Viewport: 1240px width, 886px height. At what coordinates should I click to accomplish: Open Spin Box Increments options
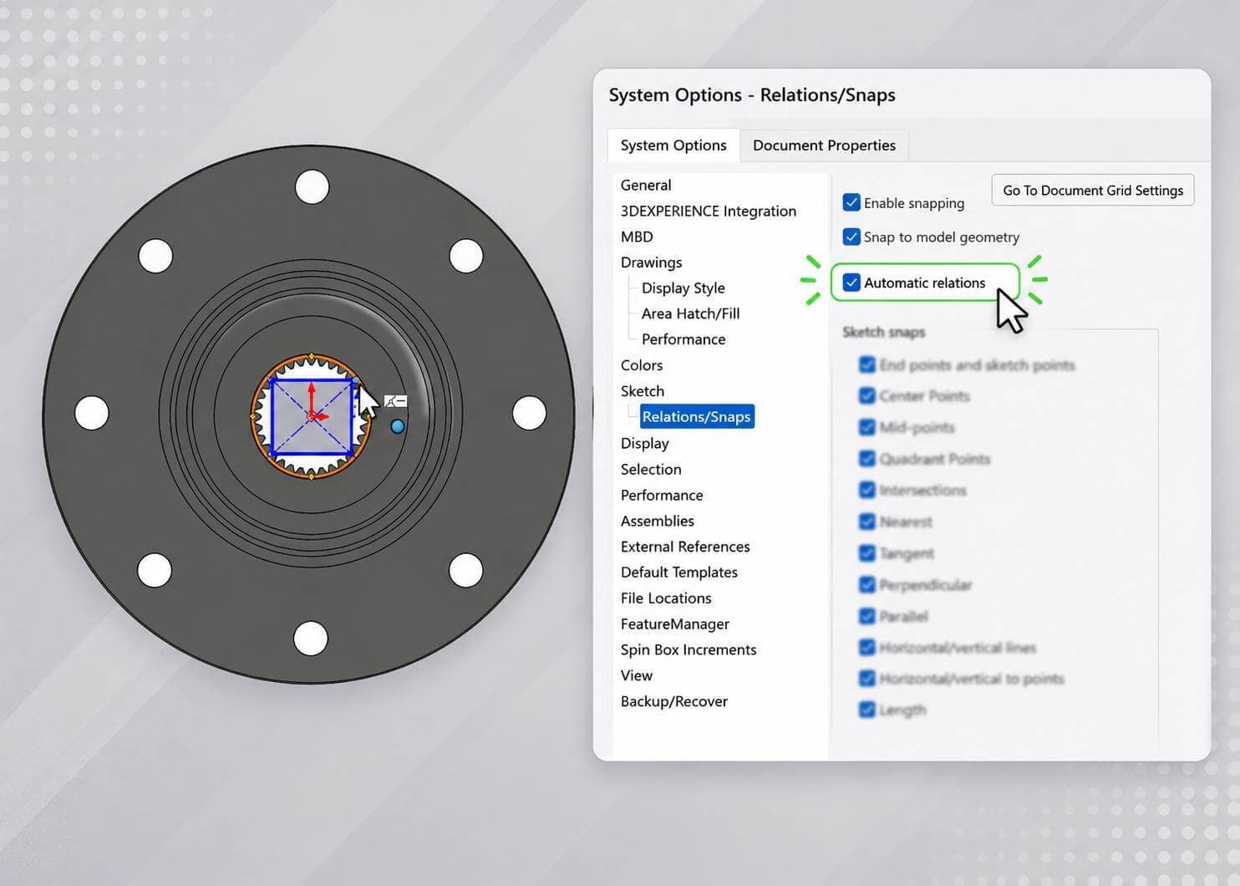(689, 650)
